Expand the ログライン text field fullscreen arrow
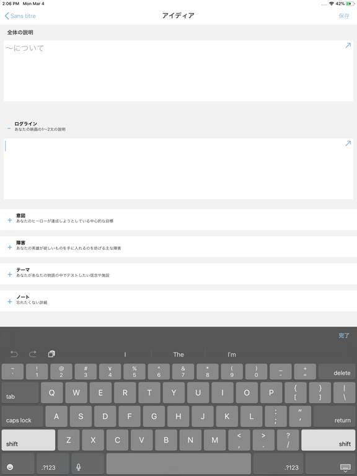This screenshot has height=476, width=357. pos(348,143)
